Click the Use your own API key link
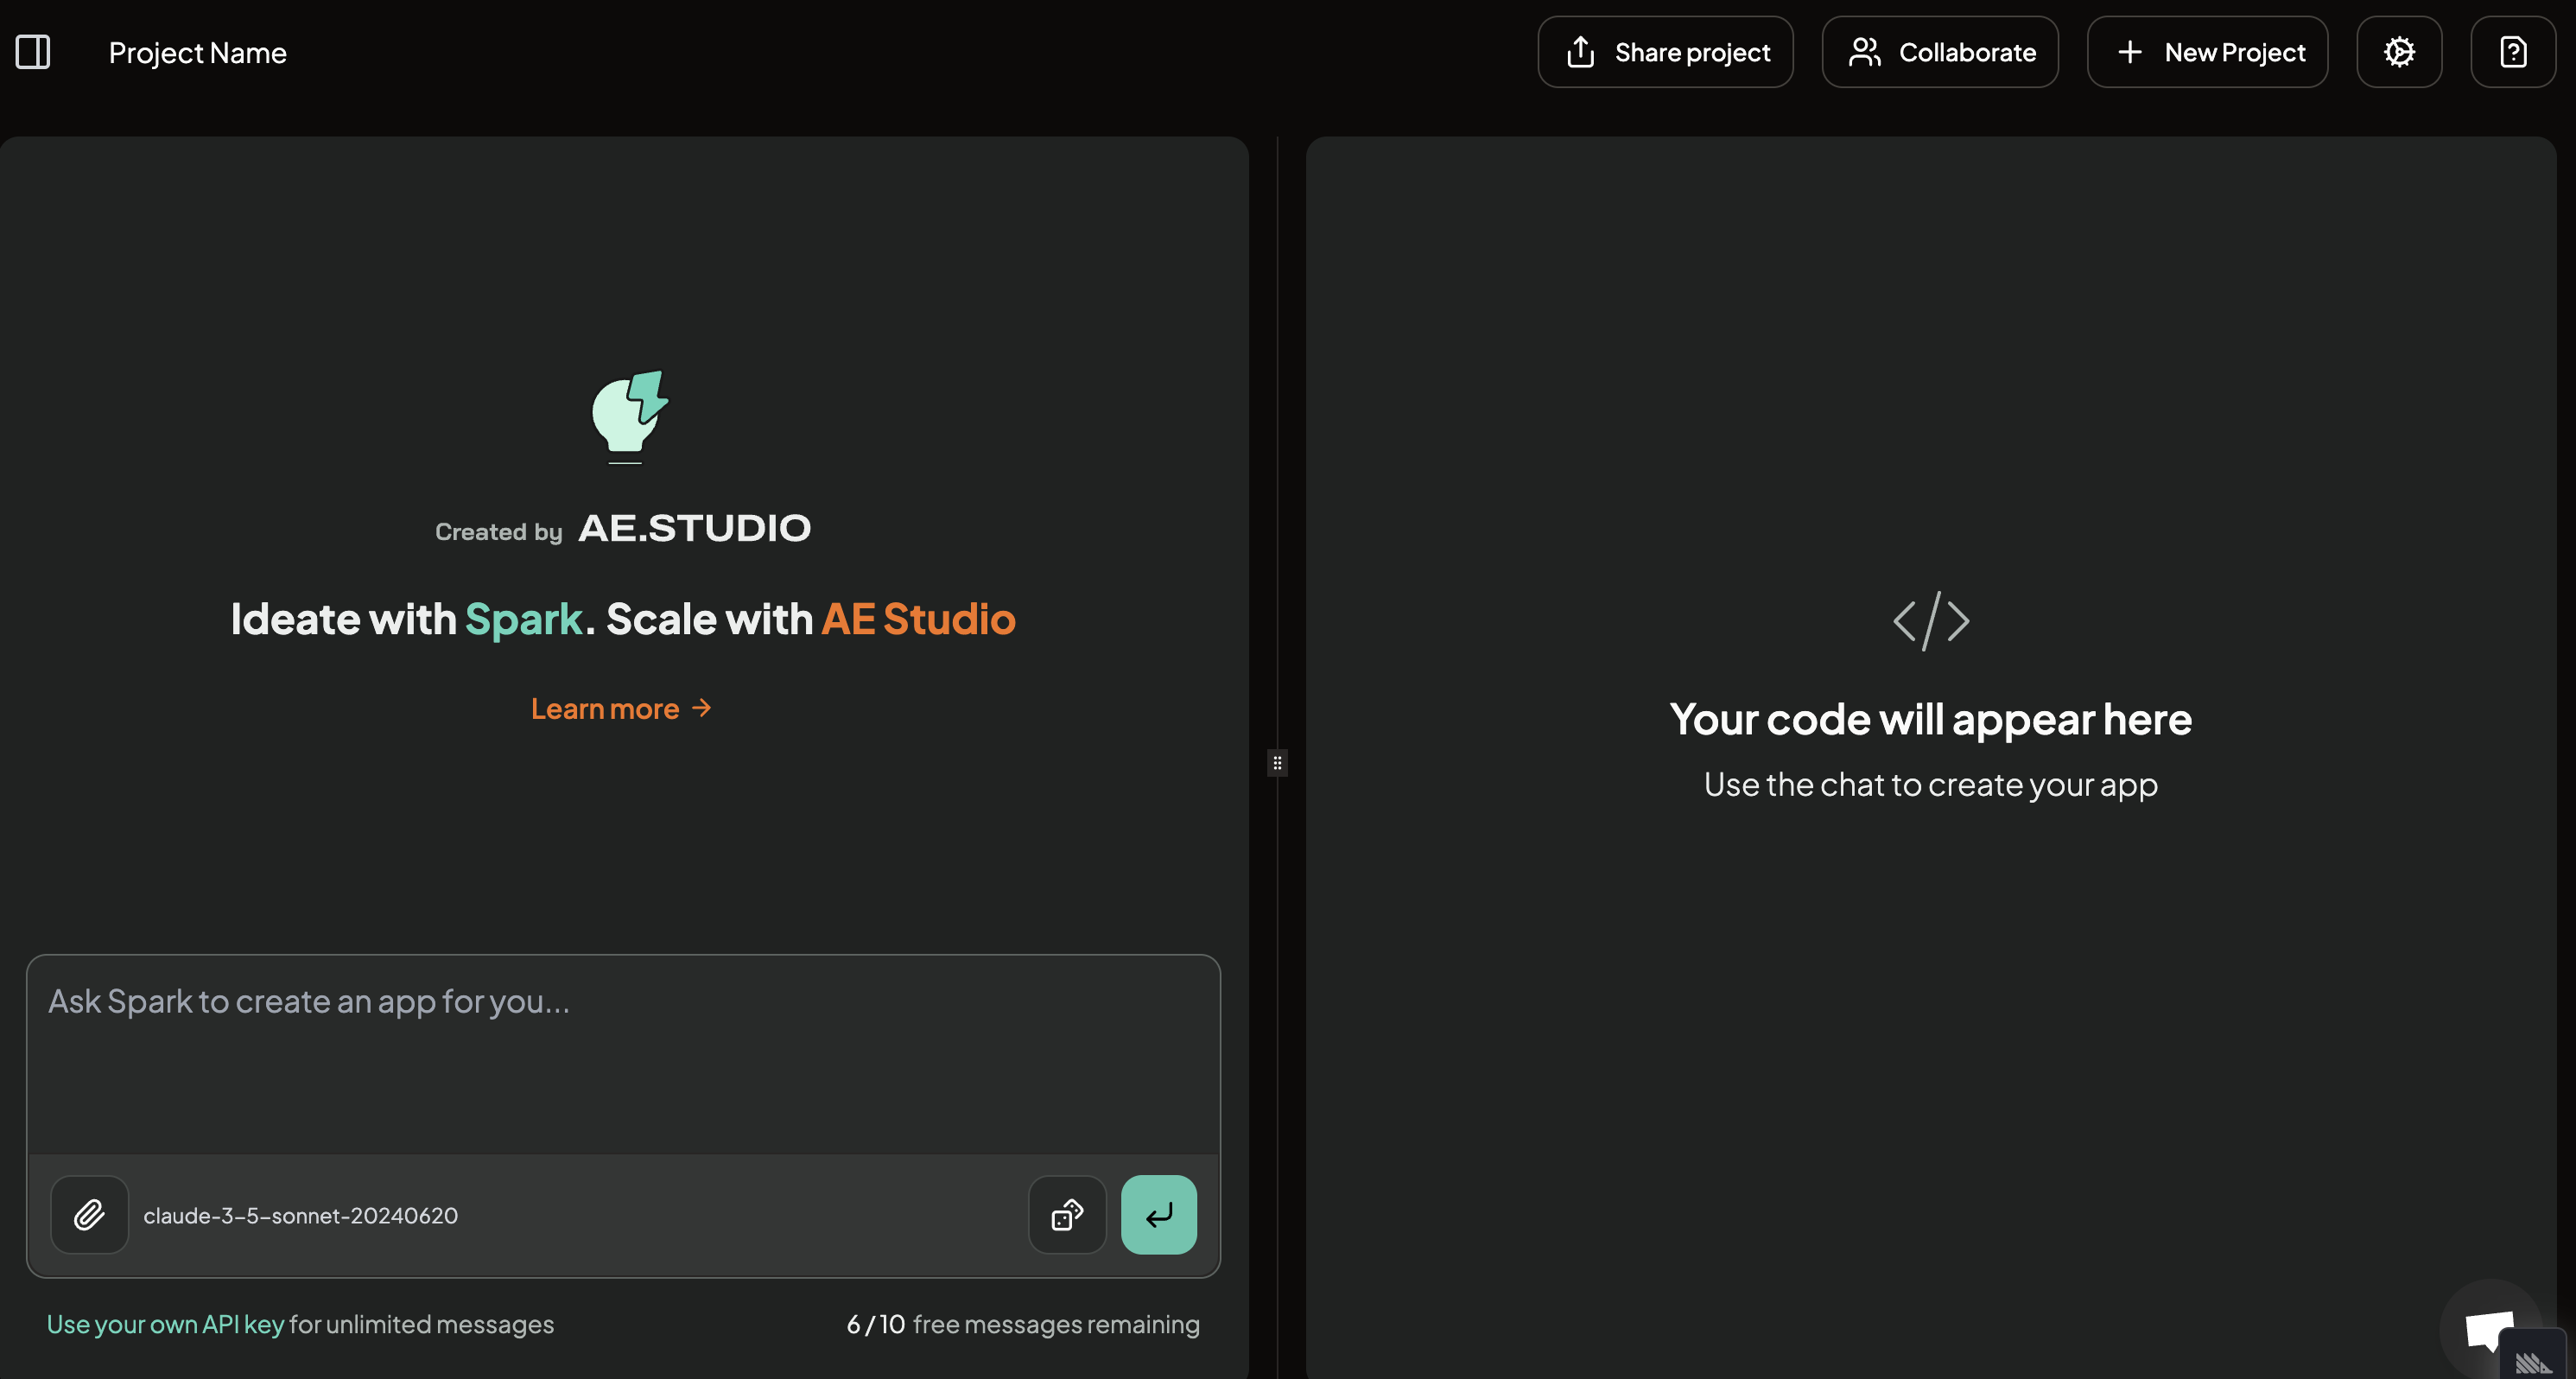 [x=165, y=1324]
